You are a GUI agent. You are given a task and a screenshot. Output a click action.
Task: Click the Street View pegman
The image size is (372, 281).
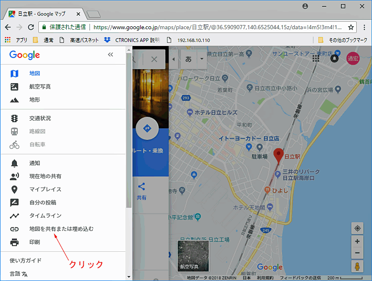pos(357,266)
